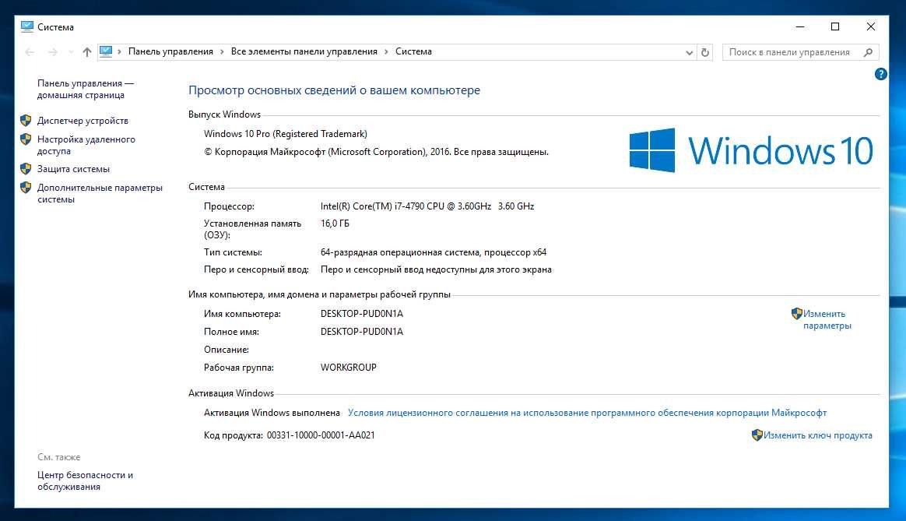Click the Система window title icon

tap(27, 26)
